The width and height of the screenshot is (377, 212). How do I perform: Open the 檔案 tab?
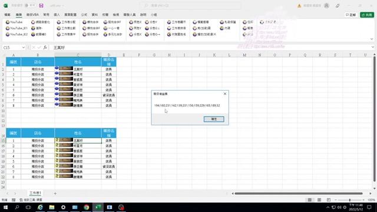coord(7,15)
